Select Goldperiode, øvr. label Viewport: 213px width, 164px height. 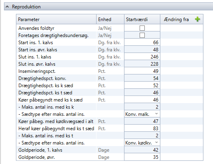[37, 157]
